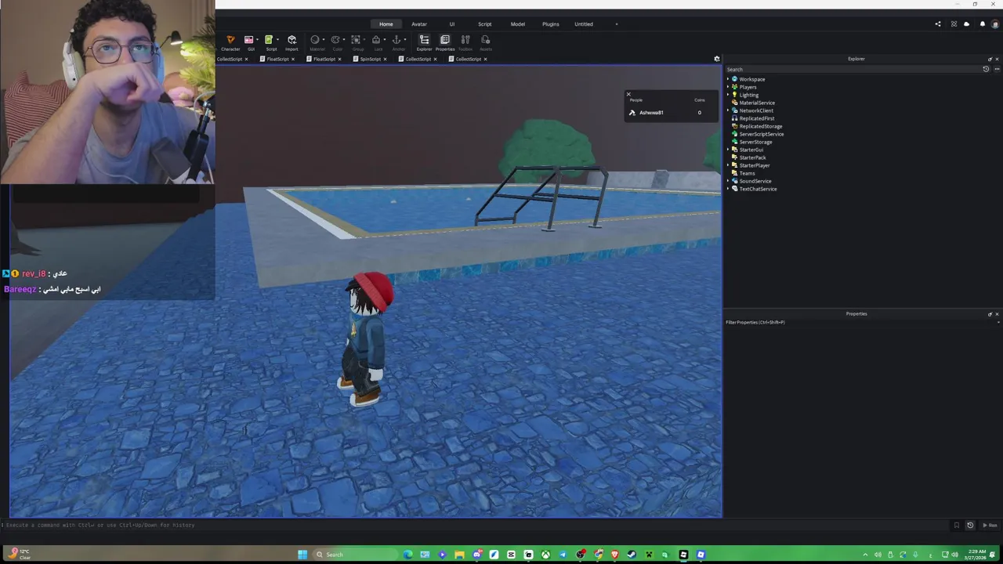Viewport: 1003px width, 564px height.
Task: Click the Filter Properties field
Action: coord(863,322)
